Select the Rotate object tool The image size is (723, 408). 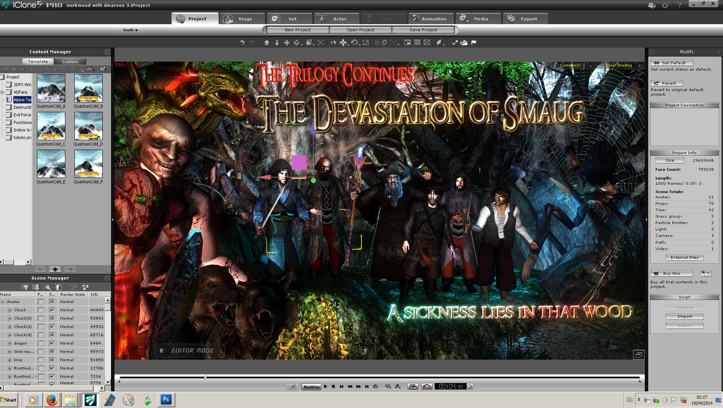[354, 43]
